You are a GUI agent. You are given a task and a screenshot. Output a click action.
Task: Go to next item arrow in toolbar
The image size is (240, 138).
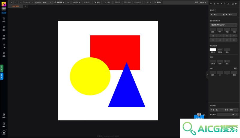[32, 2]
